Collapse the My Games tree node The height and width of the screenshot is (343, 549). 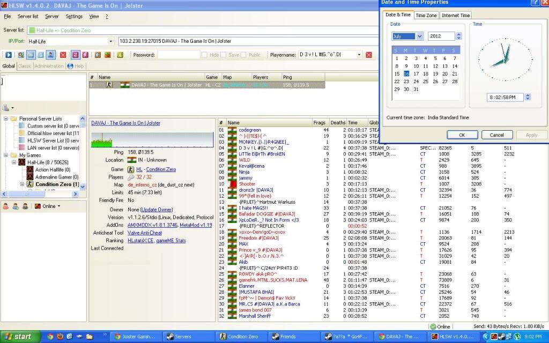click(x=6, y=155)
